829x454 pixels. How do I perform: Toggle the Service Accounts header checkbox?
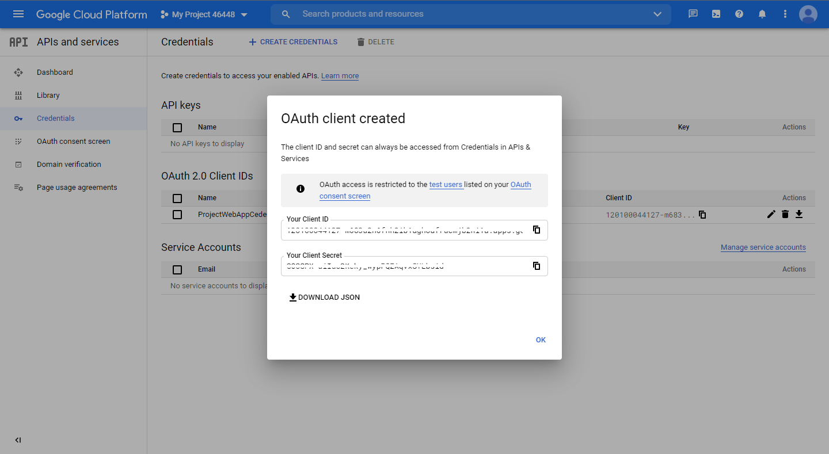177,270
